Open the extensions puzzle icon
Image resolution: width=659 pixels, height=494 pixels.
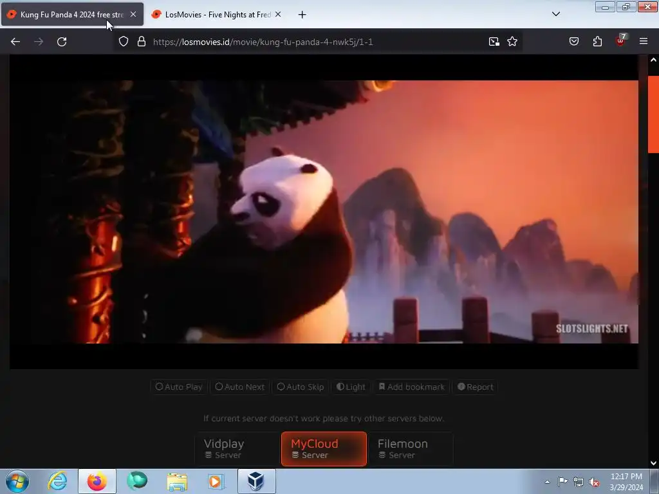coord(597,41)
